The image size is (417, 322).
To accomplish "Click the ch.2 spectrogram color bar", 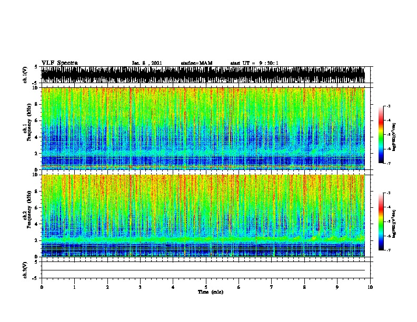I will click(x=381, y=222).
